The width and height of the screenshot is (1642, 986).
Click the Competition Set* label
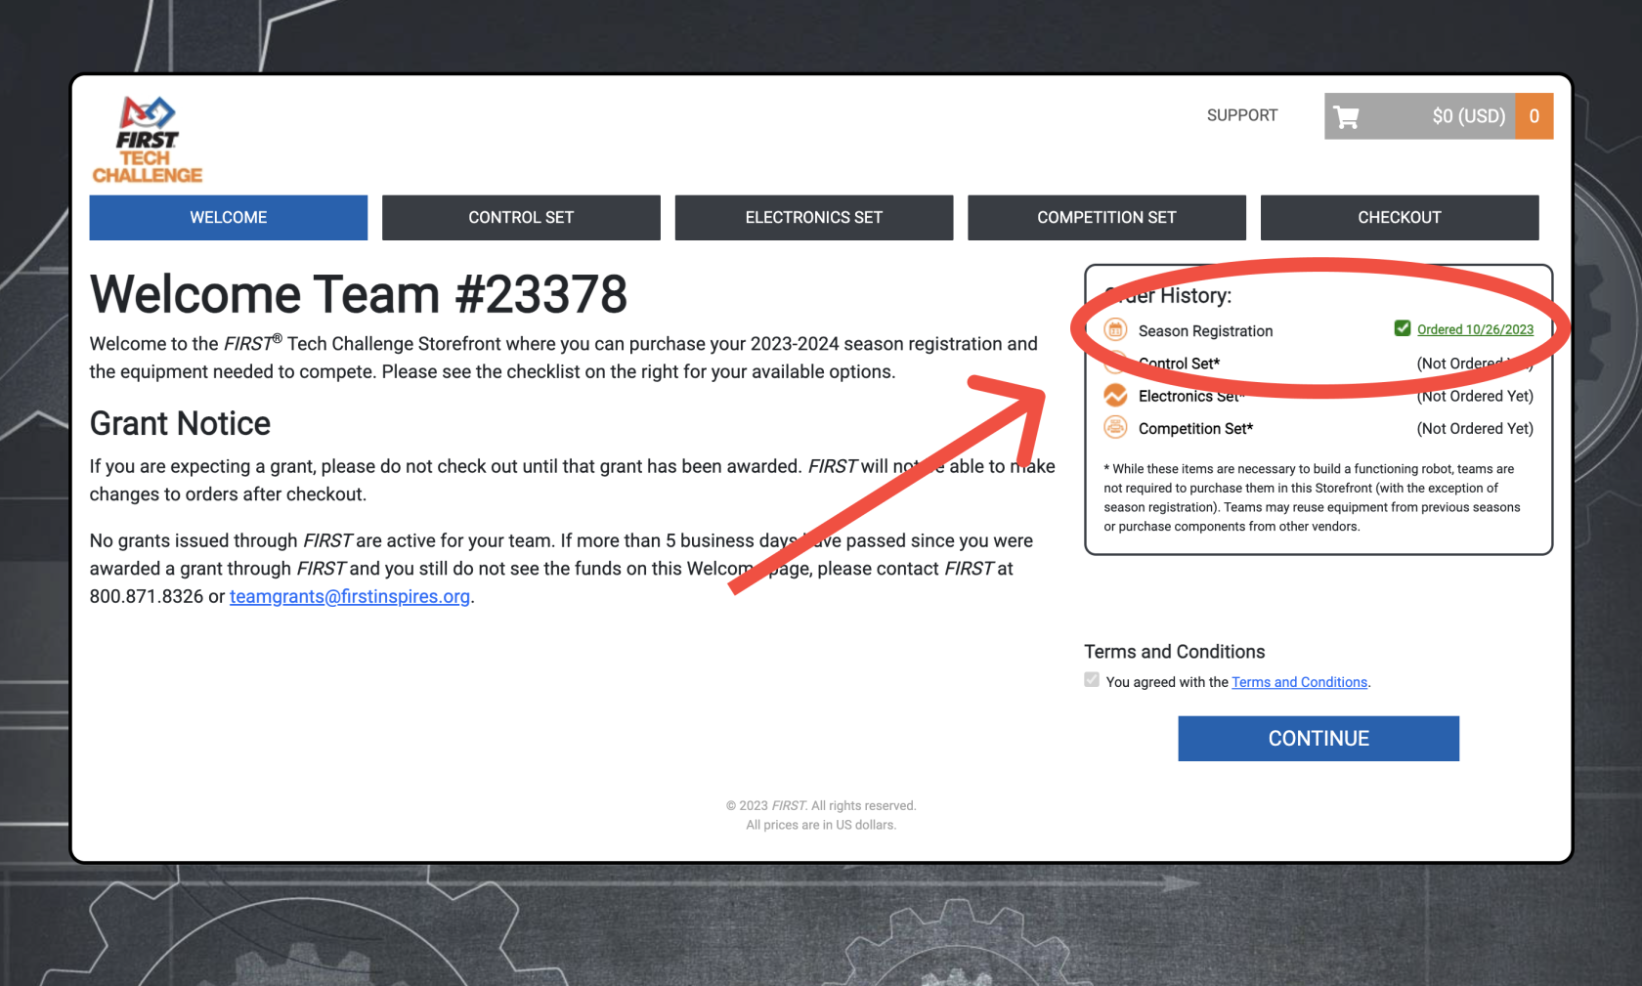coord(1195,428)
